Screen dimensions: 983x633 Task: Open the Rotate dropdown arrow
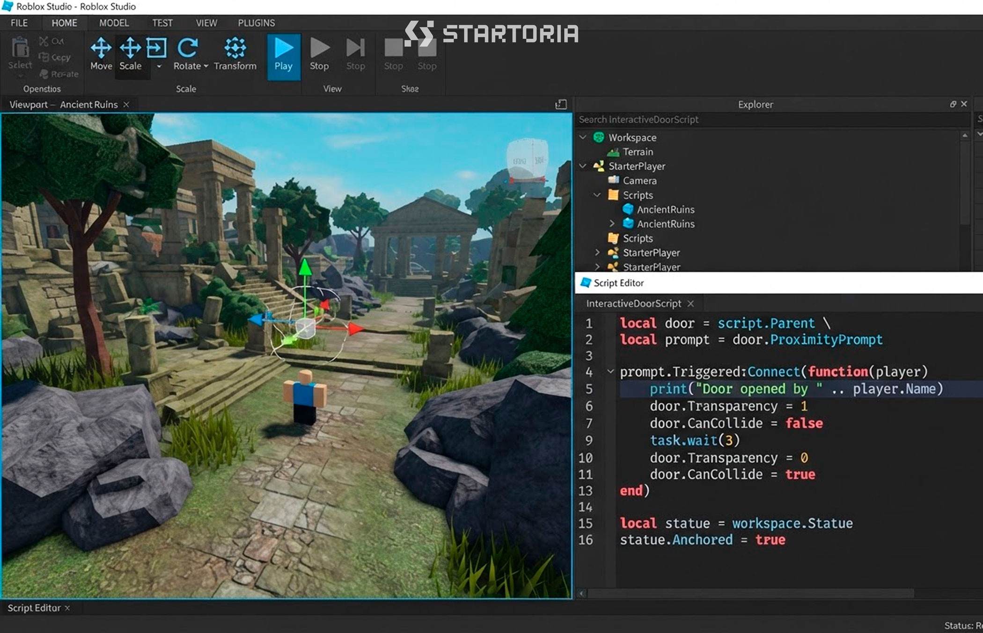click(205, 66)
